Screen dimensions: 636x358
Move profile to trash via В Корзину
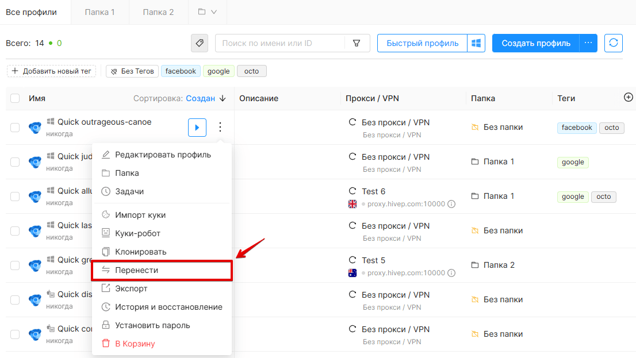tap(162, 344)
